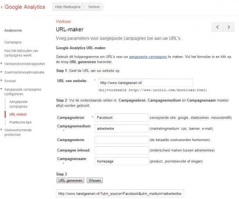Click the bijvoorbeeld urchin.com example text
Viewport: 239px width, 199px height.
click(153, 90)
